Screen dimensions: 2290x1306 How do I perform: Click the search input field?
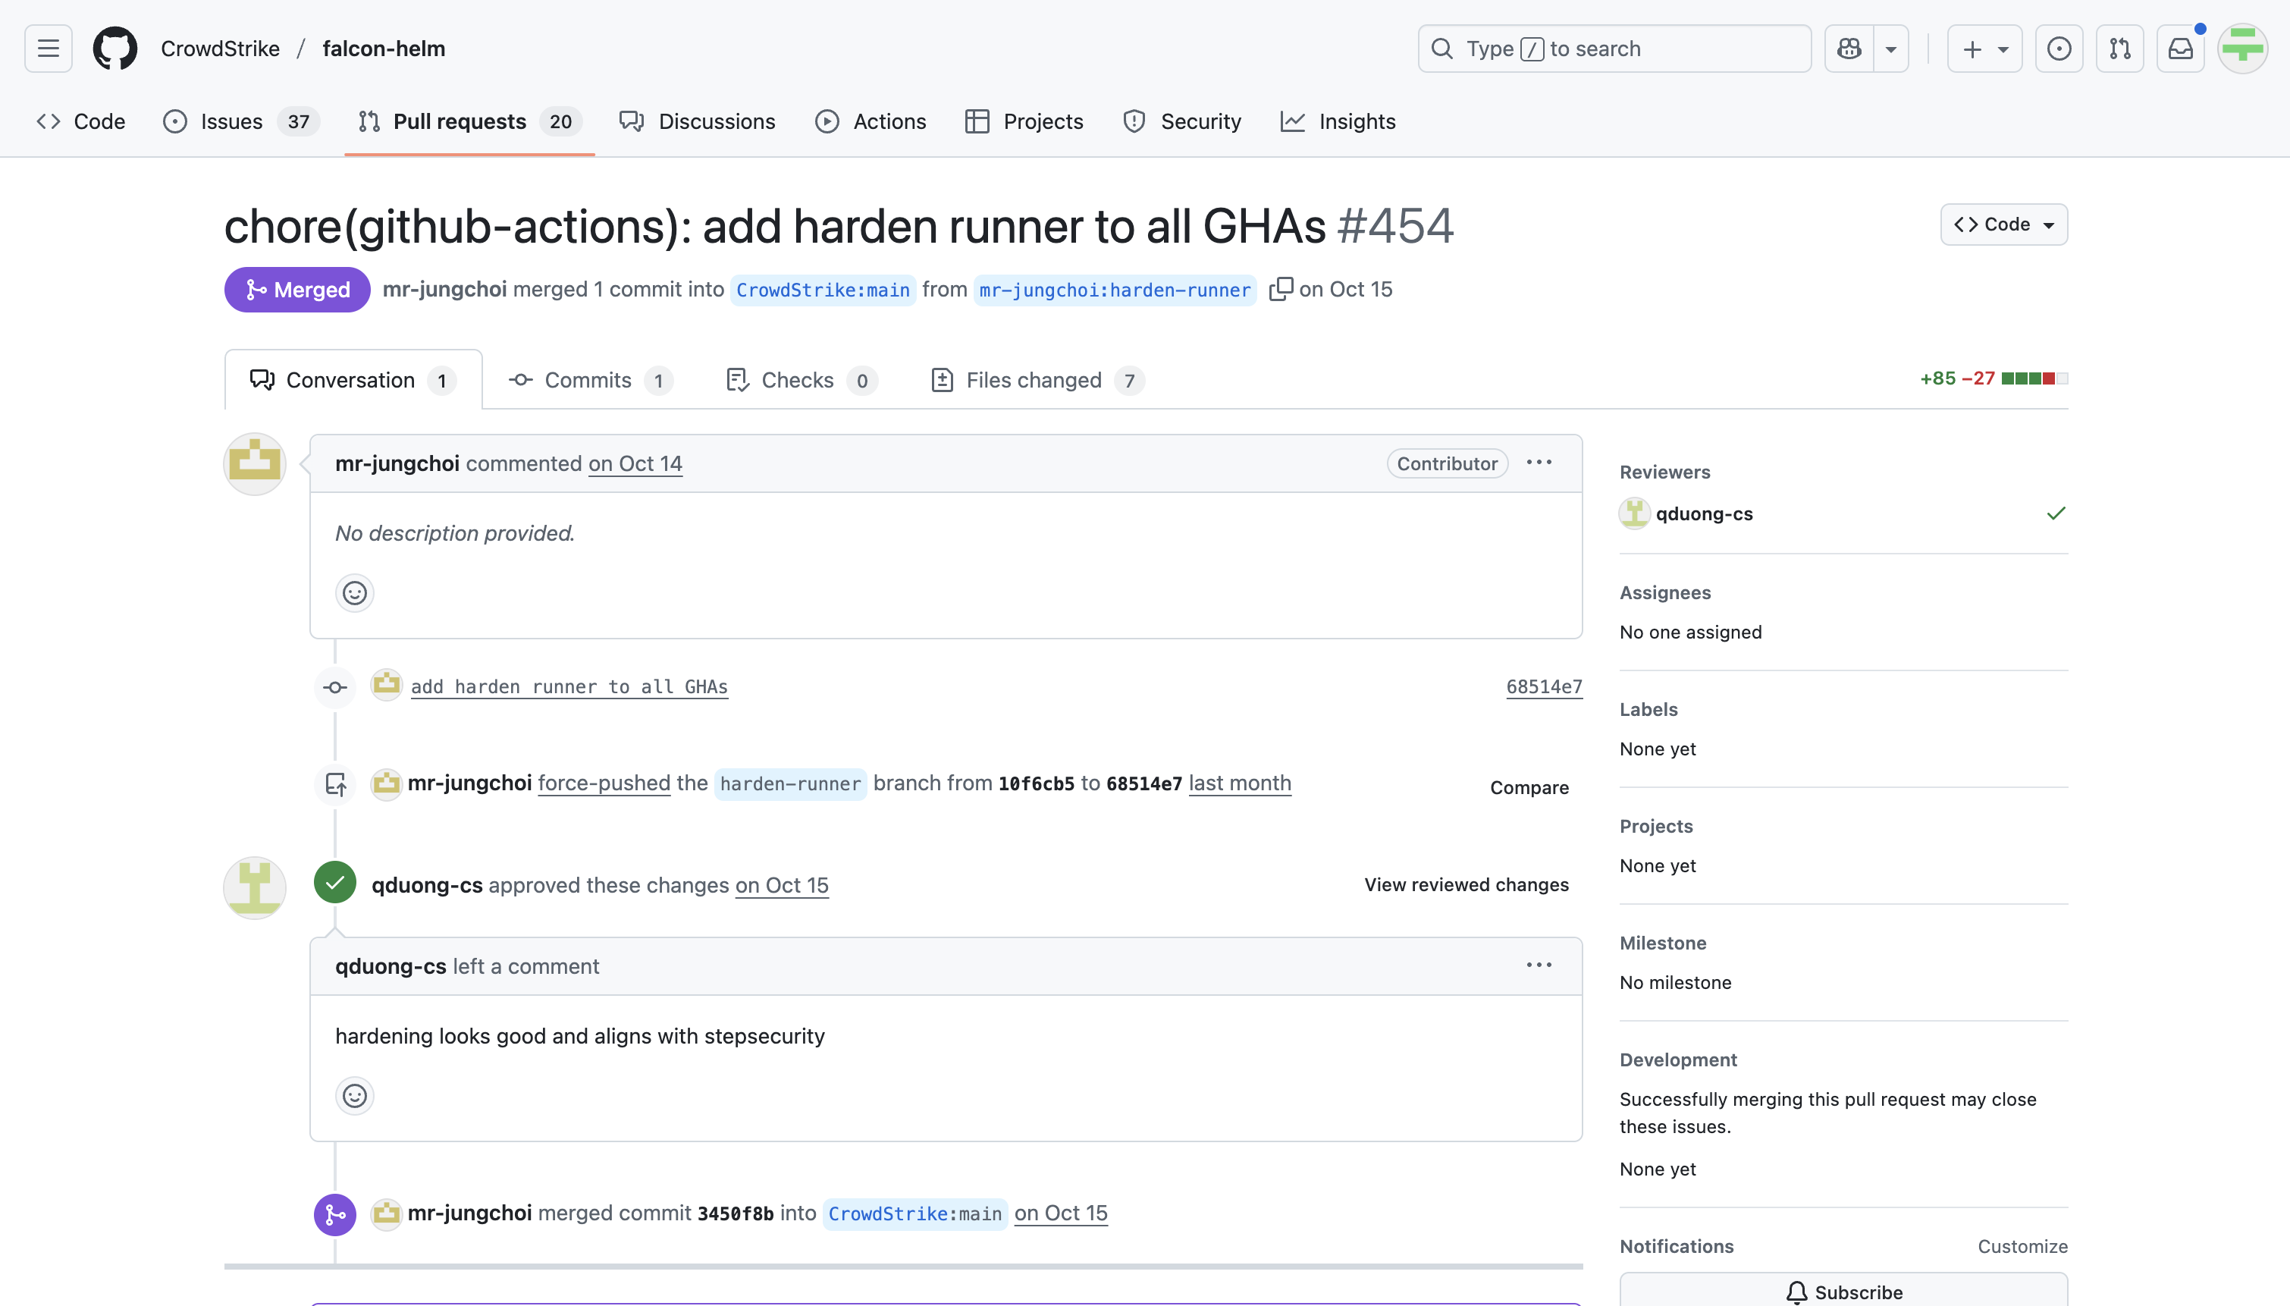(1614, 49)
